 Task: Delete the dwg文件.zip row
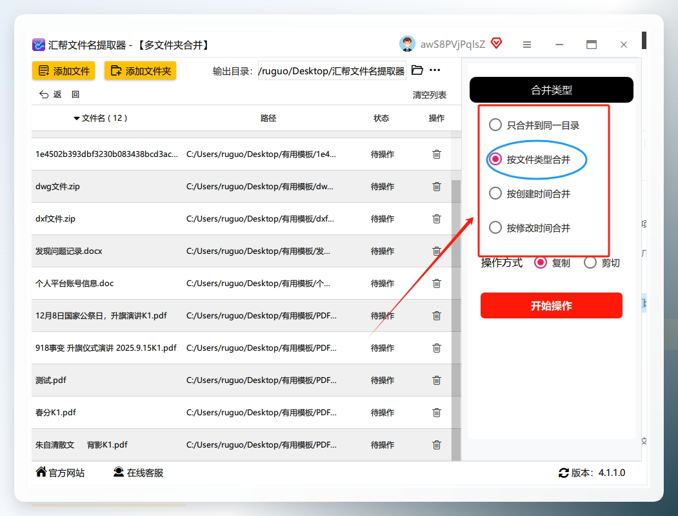(x=437, y=187)
